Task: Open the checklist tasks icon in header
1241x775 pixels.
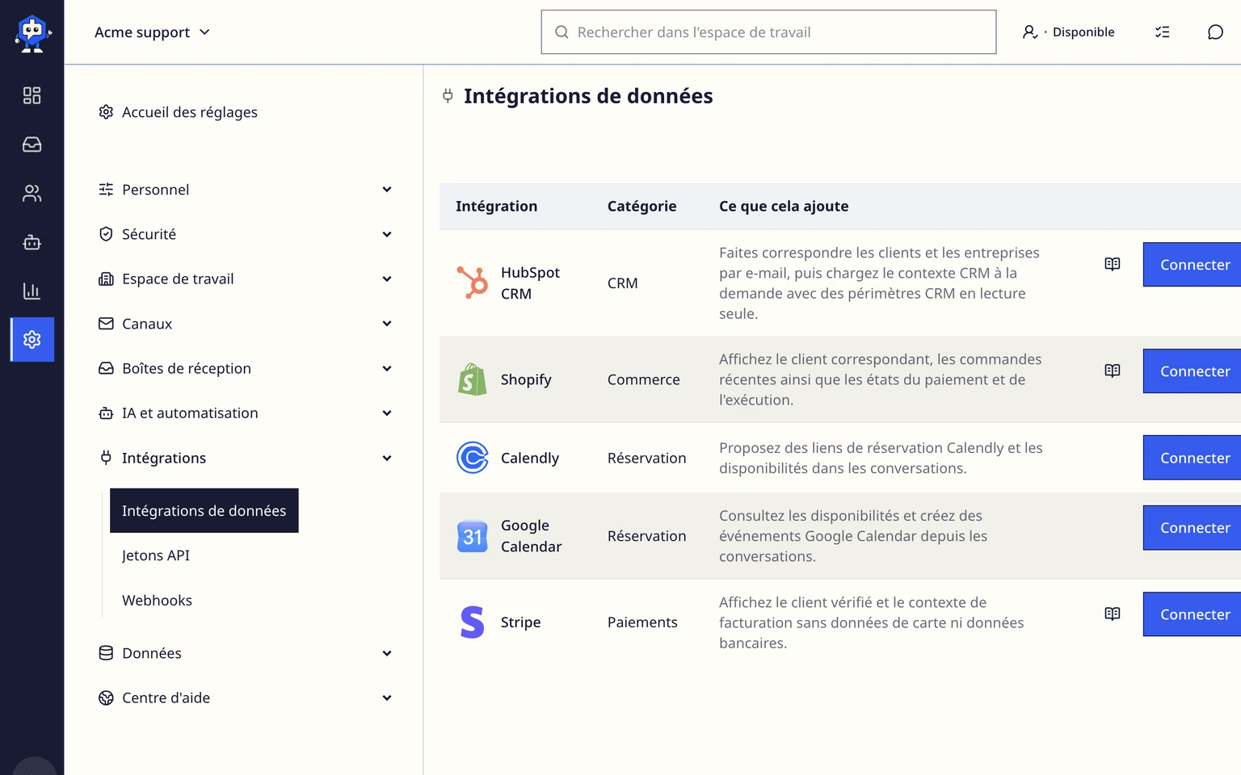Action: [1162, 32]
